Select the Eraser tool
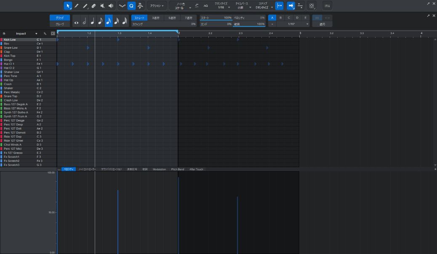 pyautogui.click(x=93, y=6)
